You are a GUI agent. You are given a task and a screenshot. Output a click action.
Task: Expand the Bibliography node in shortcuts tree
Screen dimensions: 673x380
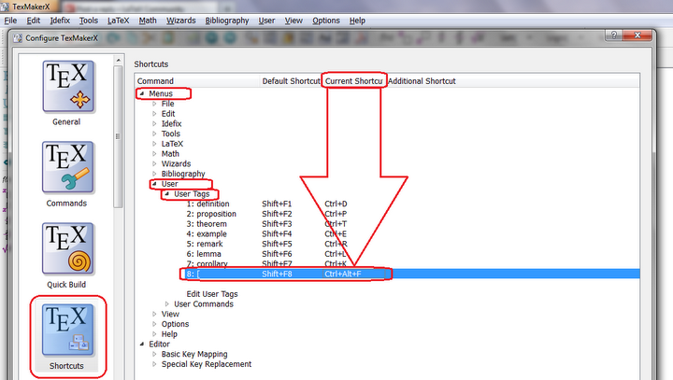pyautogui.click(x=154, y=174)
